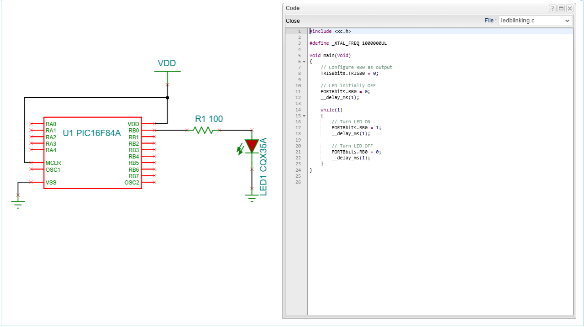This screenshot has height=327, width=584.
Task: Click the 'while(1)' code line
Action: click(x=331, y=110)
